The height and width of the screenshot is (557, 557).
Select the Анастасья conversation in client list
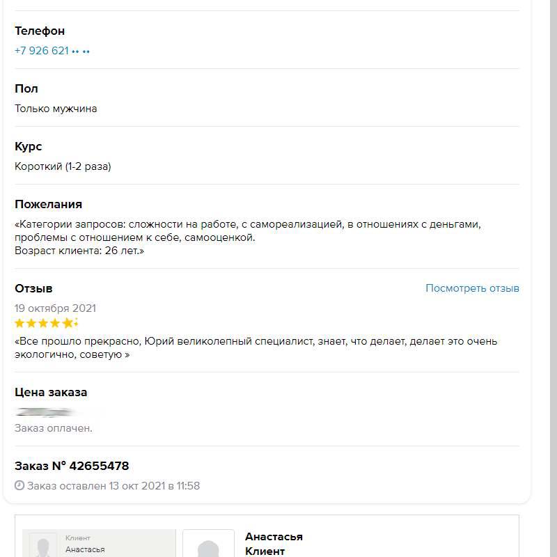[99, 544]
